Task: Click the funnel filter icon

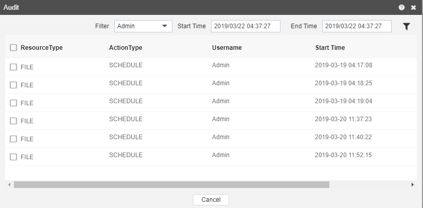Action: [x=406, y=26]
